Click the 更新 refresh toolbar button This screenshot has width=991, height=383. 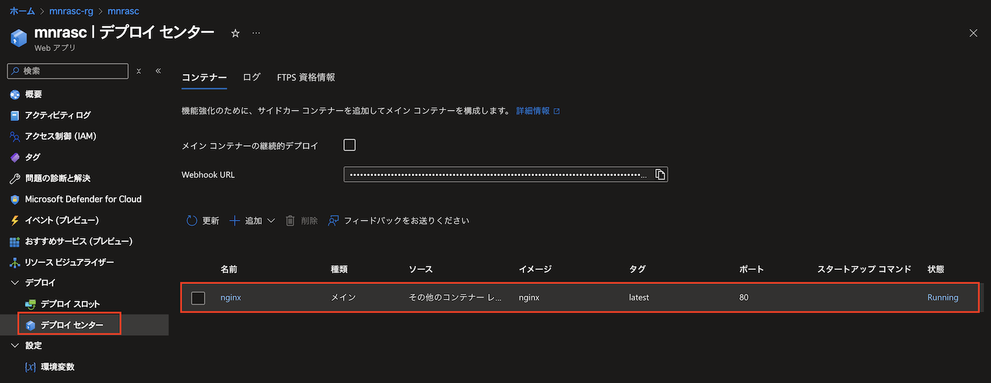pos(203,221)
